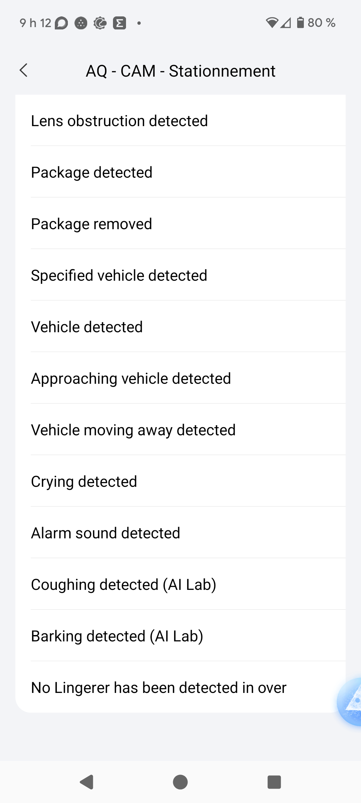Image resolution: width=361 pixels, height=803 pixels.
Task: Tap the back arrow in header
Action: 23,70
